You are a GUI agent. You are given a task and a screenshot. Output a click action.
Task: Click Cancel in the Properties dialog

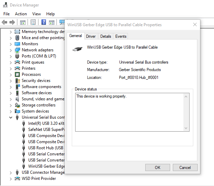[x=185, y=167]
